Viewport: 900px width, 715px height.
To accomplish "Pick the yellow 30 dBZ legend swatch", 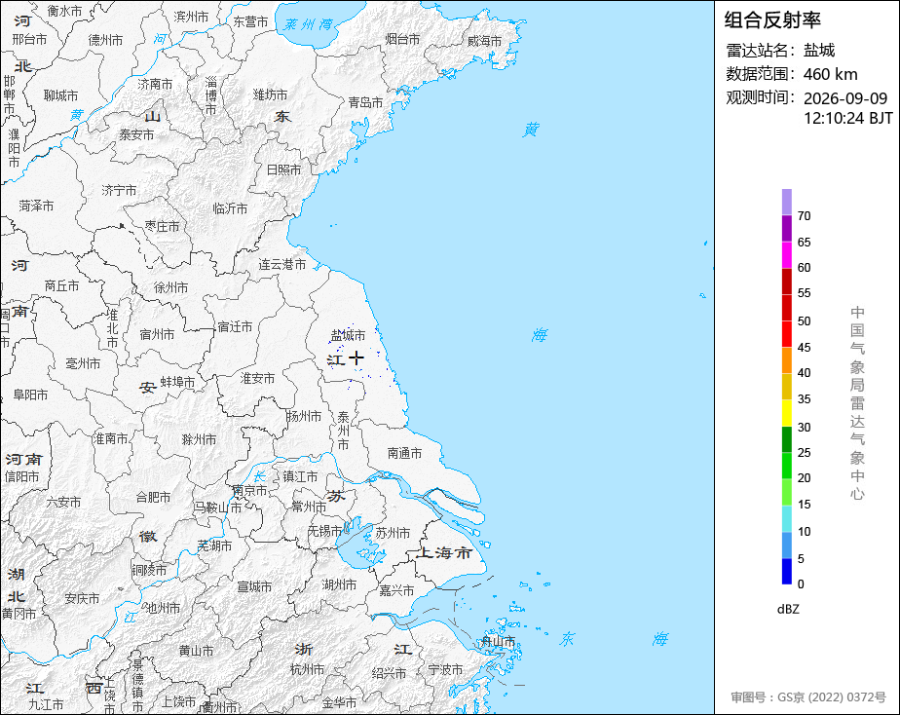I will (786, 413).
